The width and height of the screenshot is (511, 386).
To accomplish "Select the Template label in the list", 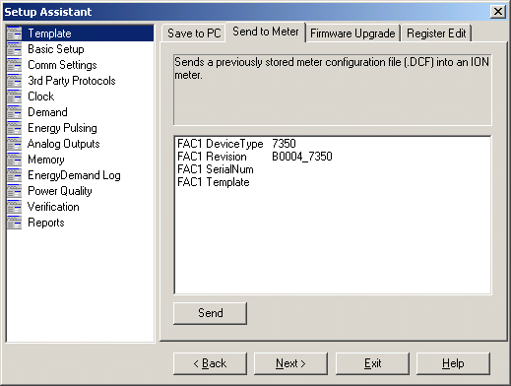I will click(x=49, y=33).
